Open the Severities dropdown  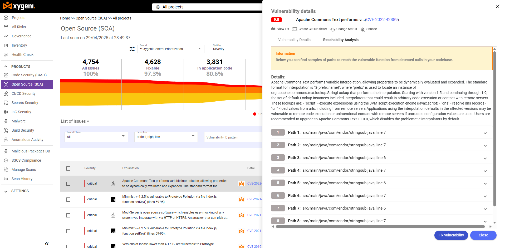[x=166, y=137]
